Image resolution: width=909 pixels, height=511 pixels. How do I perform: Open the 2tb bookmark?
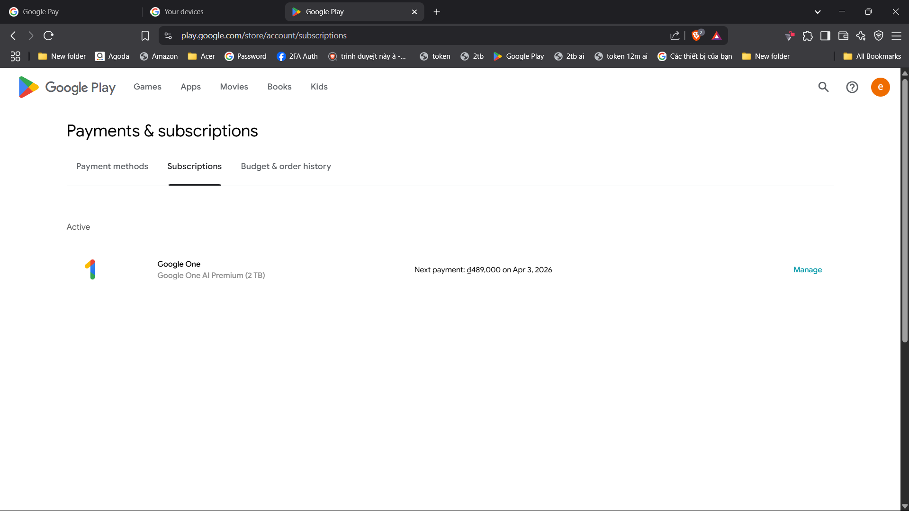pos(472,56)
